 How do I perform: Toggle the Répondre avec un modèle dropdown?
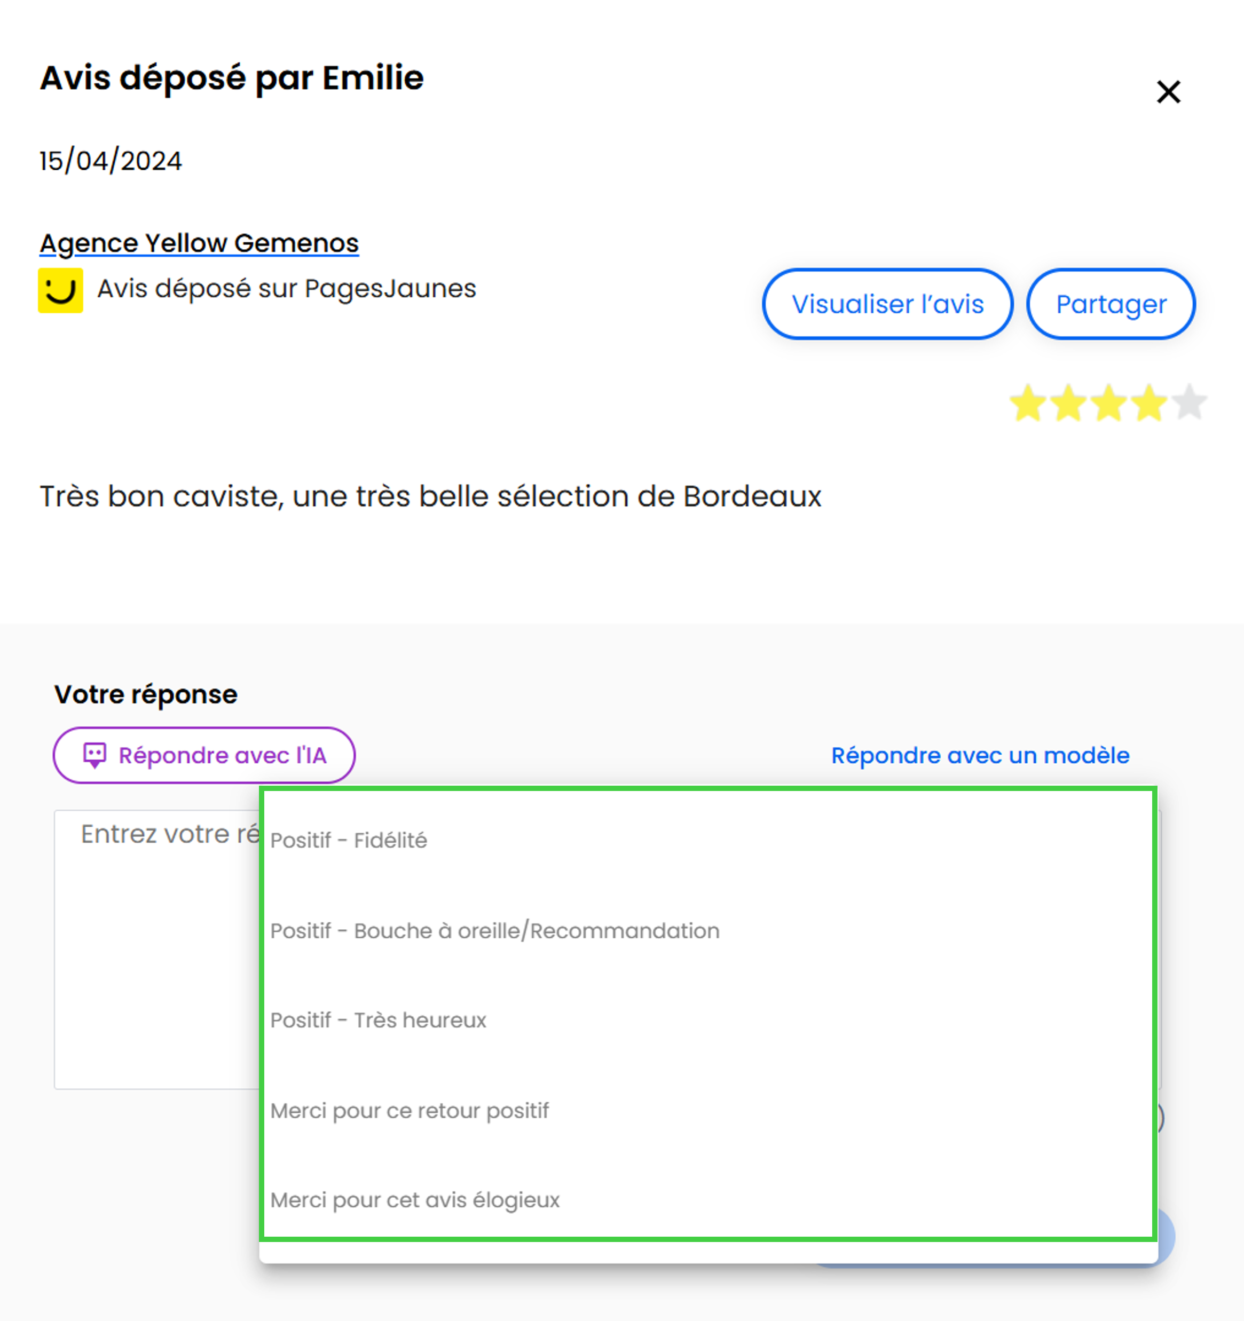980,756
